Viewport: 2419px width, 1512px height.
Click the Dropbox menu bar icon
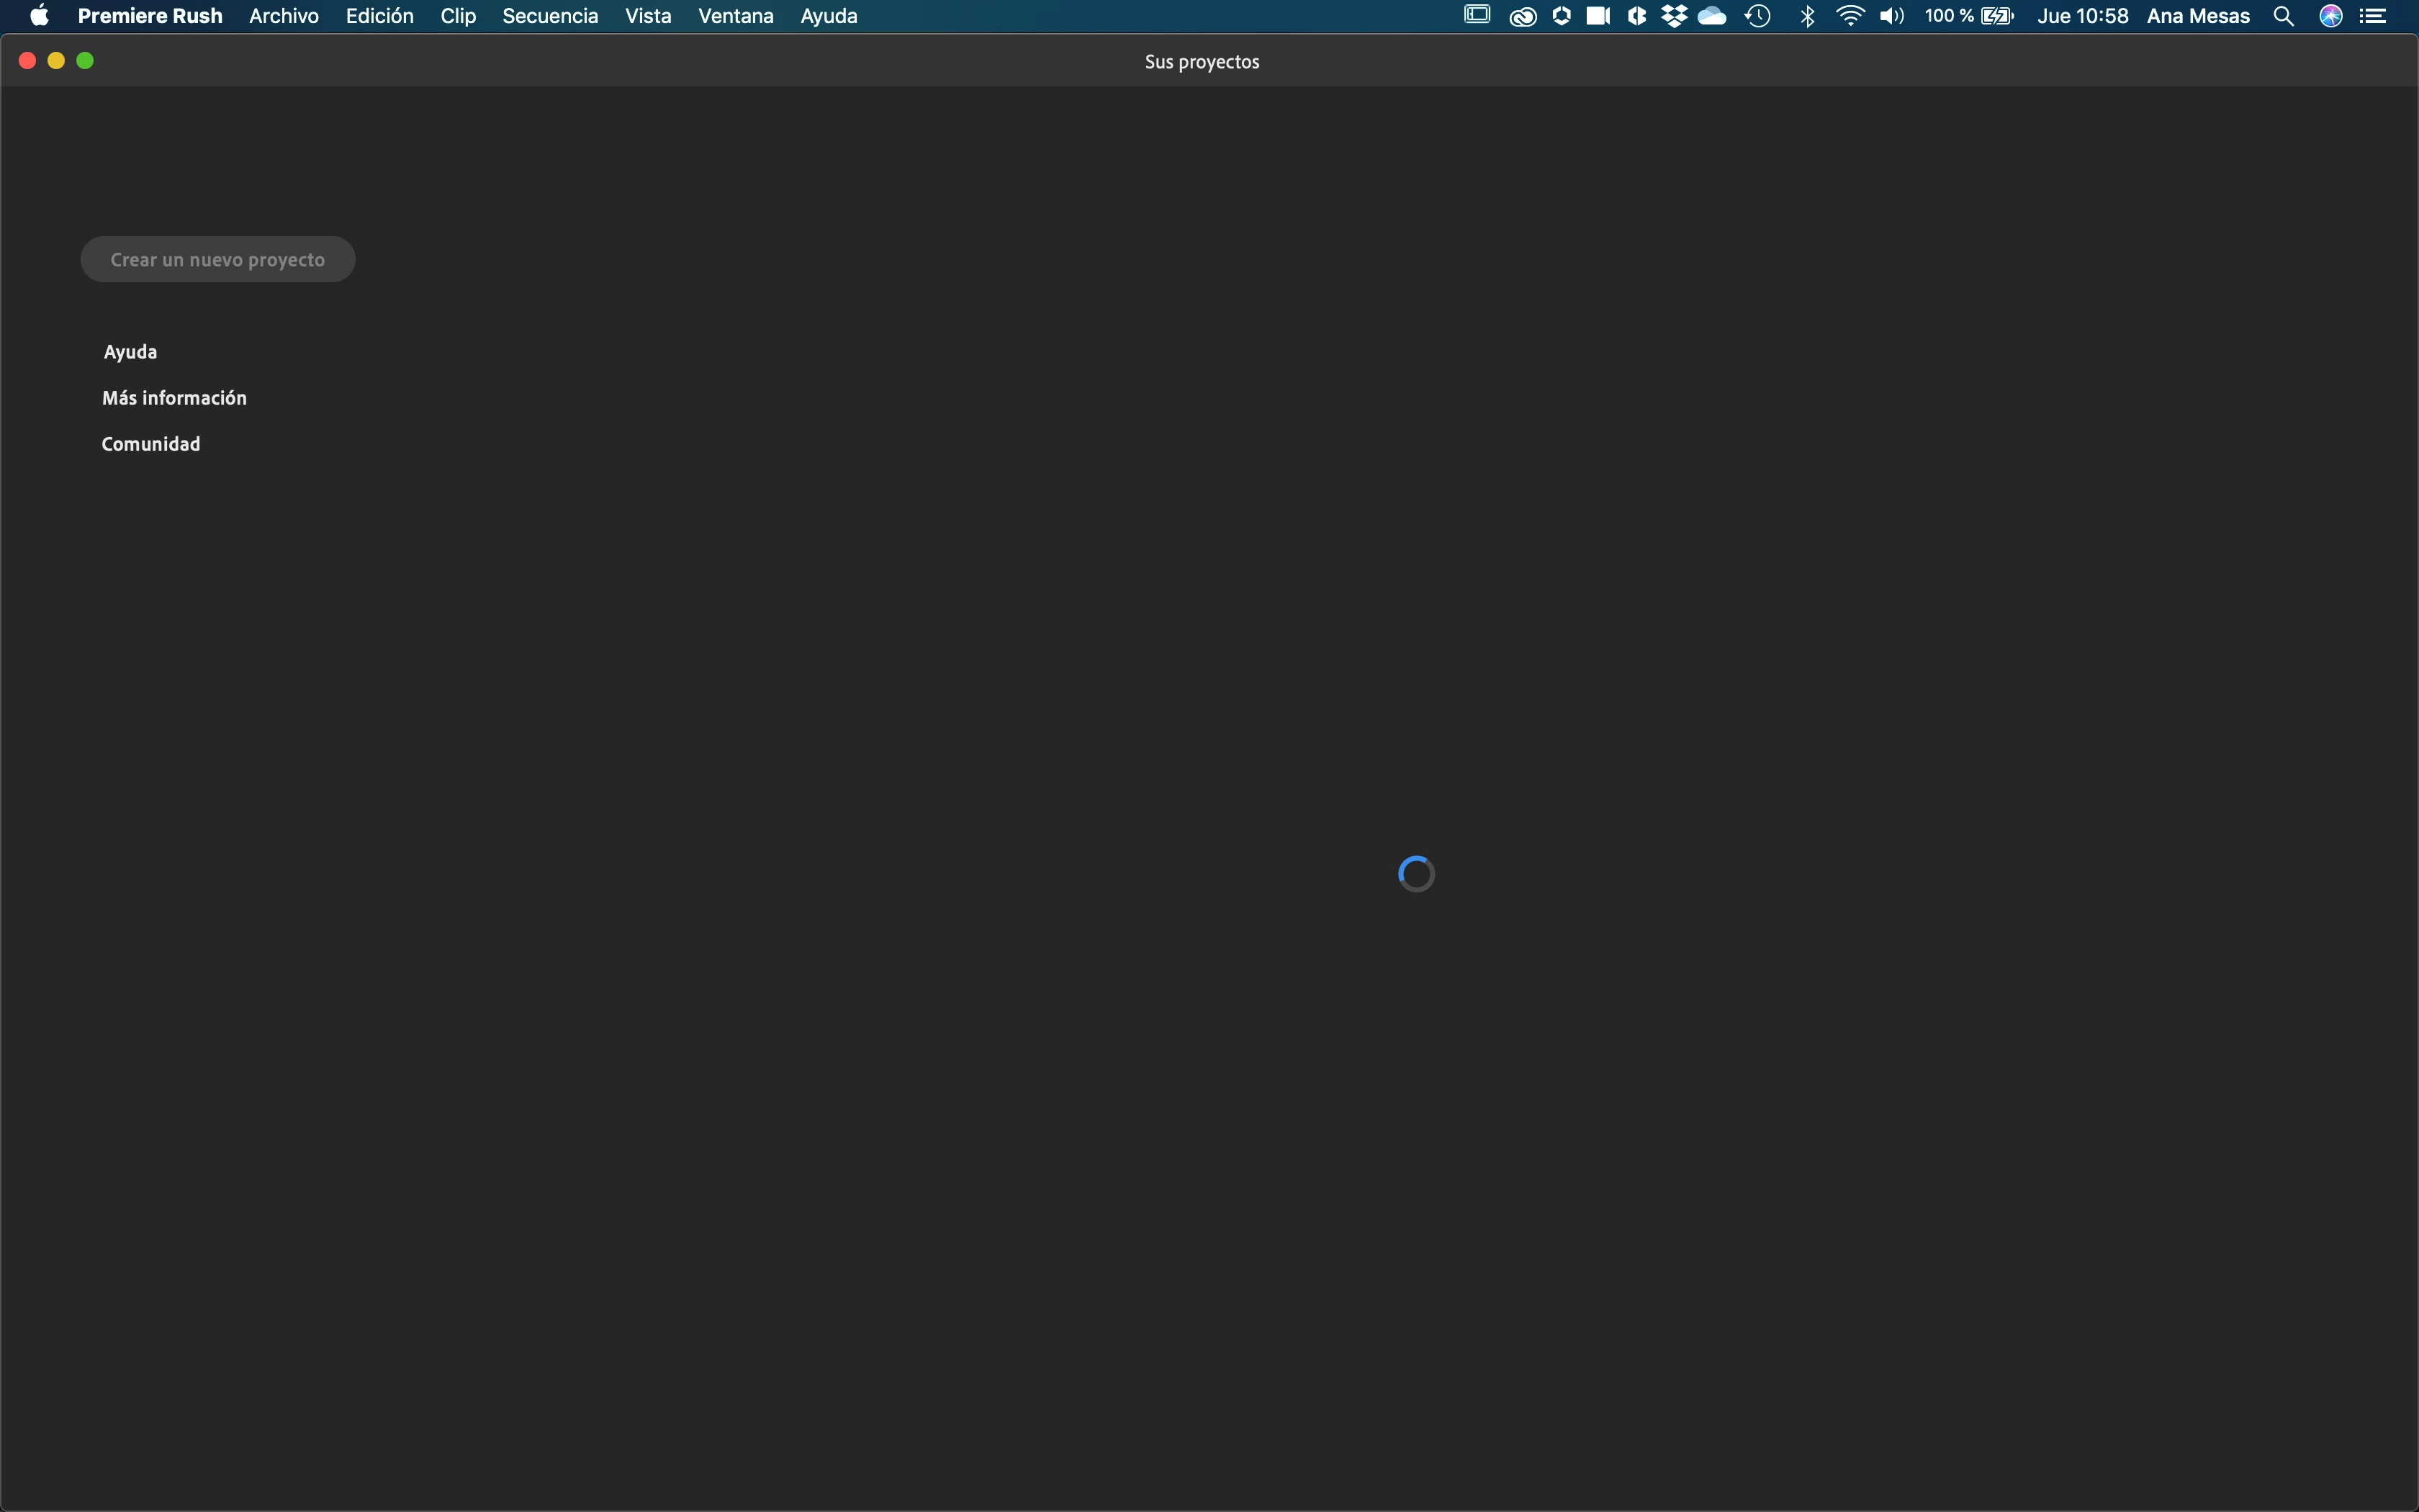[1673, 16]
